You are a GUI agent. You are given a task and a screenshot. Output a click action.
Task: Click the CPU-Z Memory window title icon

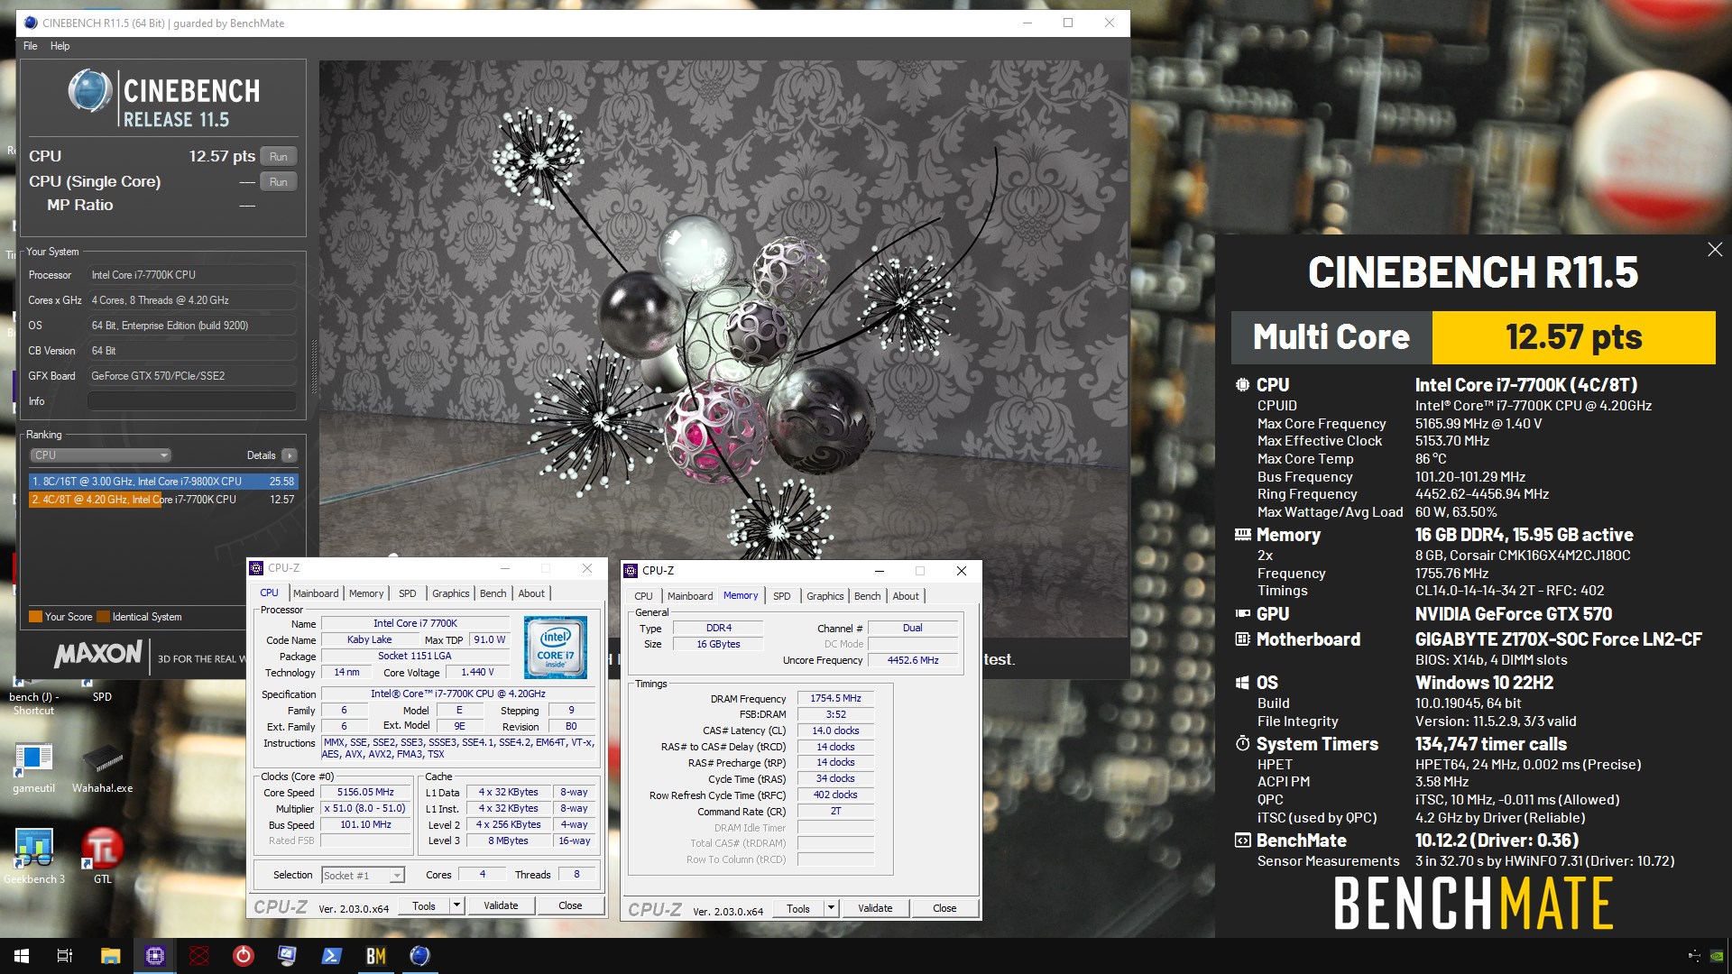pyautogui.click(x=631, y=571)
